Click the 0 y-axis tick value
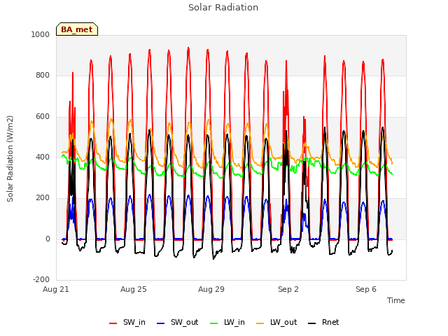The height and width of the screenshot is (336, 448). [48, 239]
